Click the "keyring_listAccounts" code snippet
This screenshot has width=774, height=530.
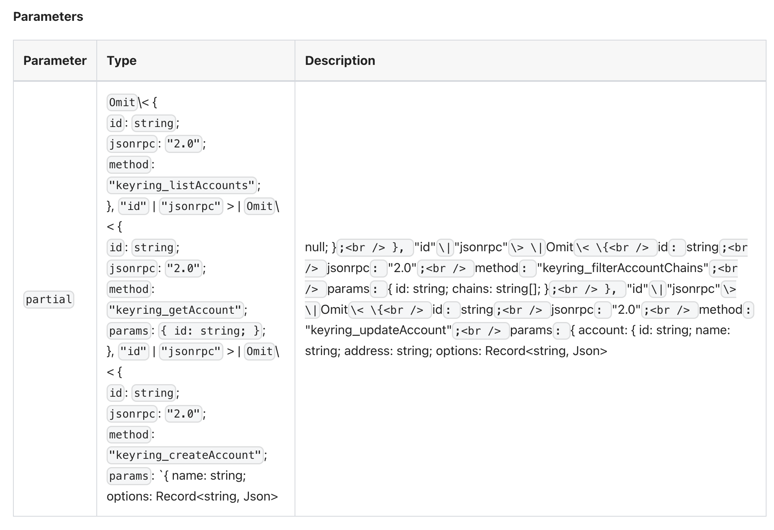[x=182, y=185]
